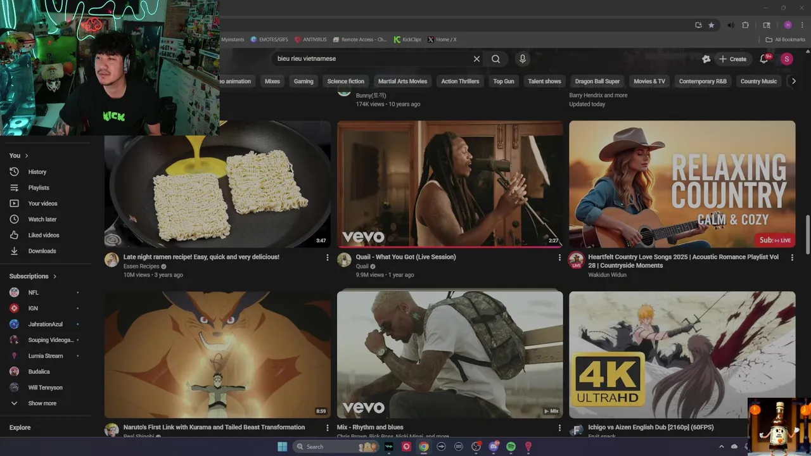
Task: Open the All Bookmarks folder
Action: tap(785, 39)
